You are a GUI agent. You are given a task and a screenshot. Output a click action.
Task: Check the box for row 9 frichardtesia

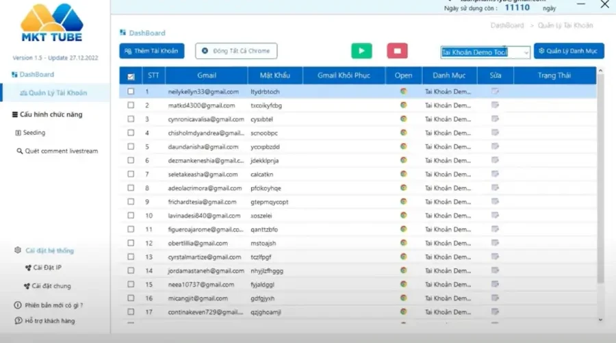131,201
